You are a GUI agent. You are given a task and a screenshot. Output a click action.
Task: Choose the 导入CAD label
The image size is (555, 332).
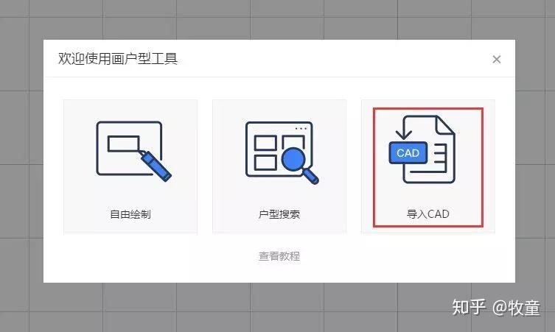pos(428,214)
